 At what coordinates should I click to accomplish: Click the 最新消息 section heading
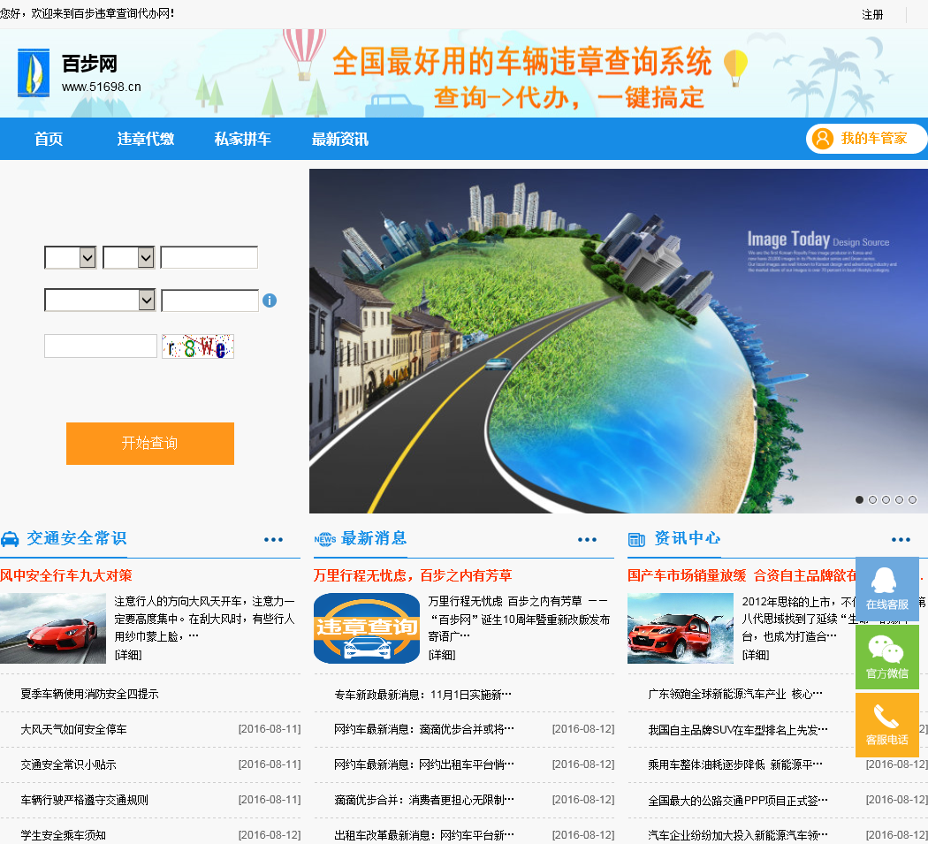coord(374,538)
